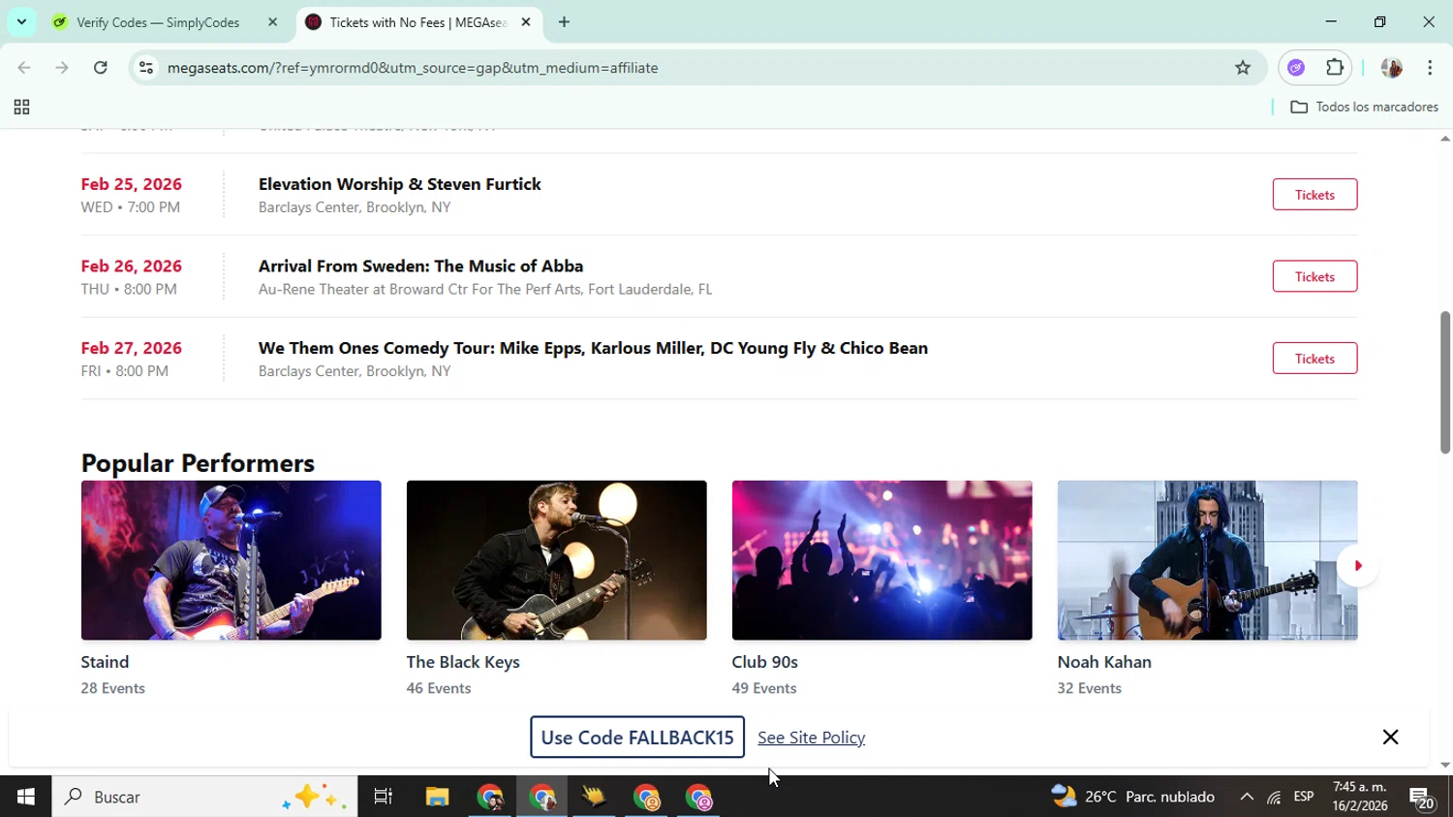Open File Explorer from the taskbar
This screenshot has width=1453, height=817.
click(437, 797)
